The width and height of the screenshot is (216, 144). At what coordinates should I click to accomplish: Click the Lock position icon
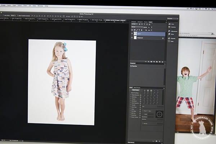tap(139, 30)
